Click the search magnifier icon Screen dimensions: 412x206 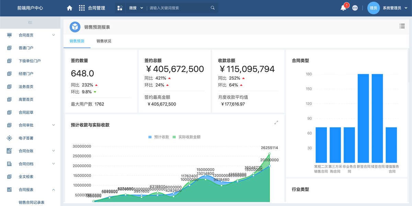pos(213,8)
